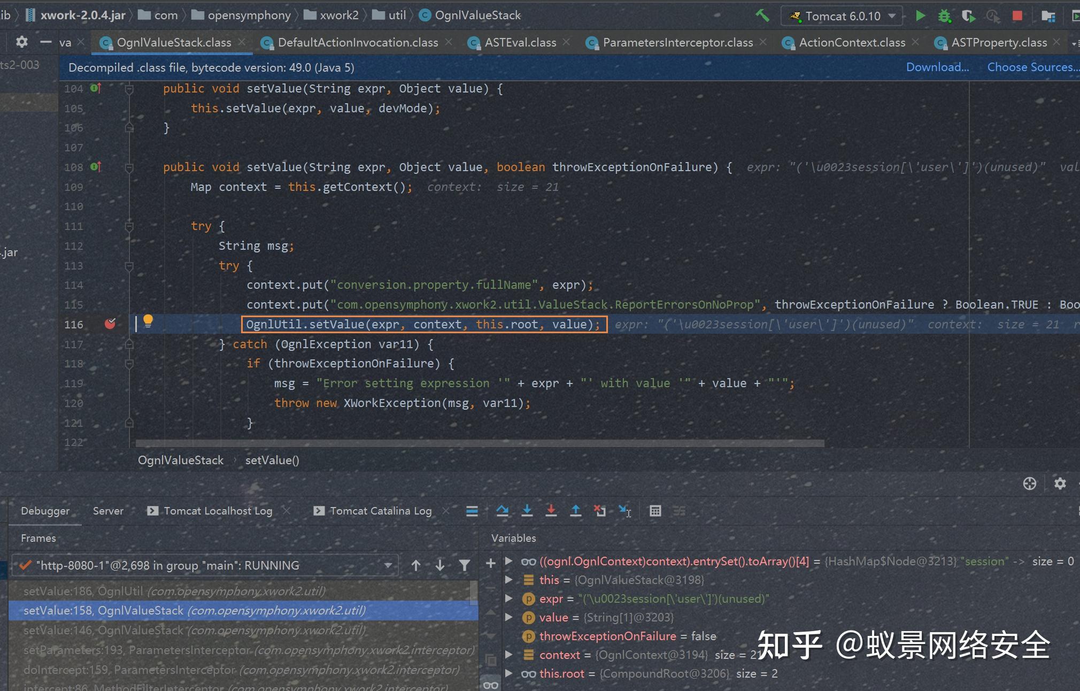Viewport: 1080px width, 691px height.
Task: Click the Step Into debugger icon
Action: point(527,511)
